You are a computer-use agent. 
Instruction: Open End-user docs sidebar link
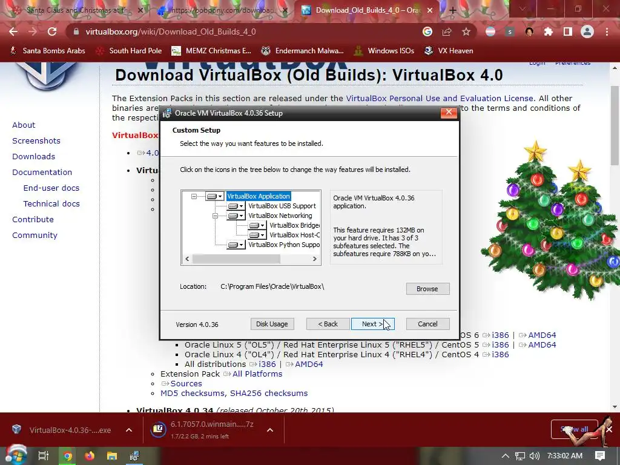pyautogui.click(x=51, y=188)
